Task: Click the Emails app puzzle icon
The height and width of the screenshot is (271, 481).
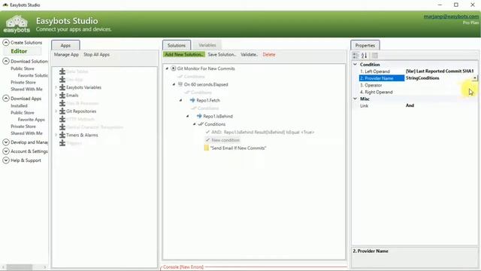Action: 62,96
